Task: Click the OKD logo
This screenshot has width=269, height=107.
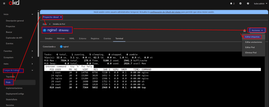Action: coord(14,3)
